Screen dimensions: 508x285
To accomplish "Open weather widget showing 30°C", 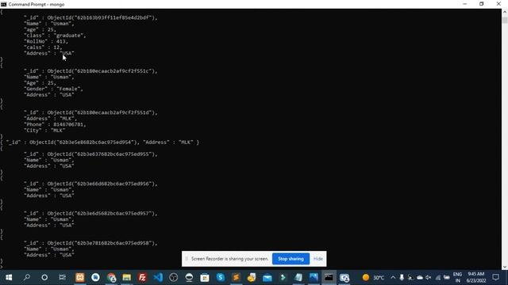I will 373,277.
